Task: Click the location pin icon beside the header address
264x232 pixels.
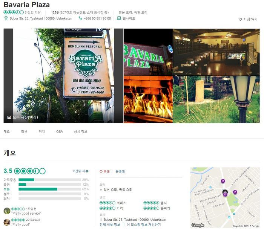Action: coord(6,18)
